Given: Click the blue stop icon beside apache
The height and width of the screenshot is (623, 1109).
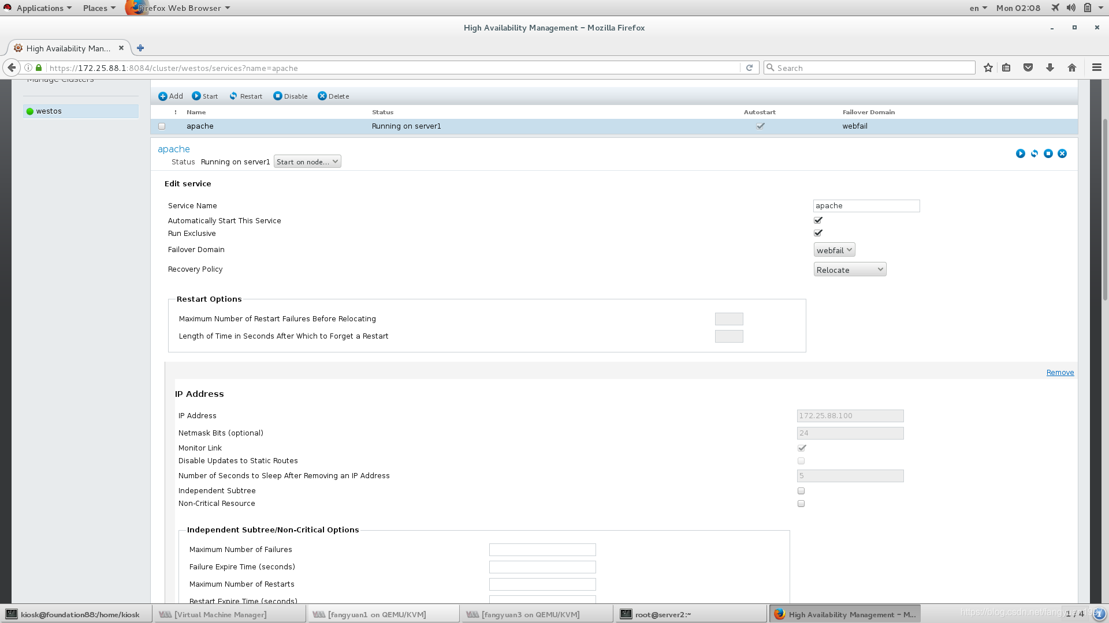Looking at the screenshot, I should coord(1048,153).
